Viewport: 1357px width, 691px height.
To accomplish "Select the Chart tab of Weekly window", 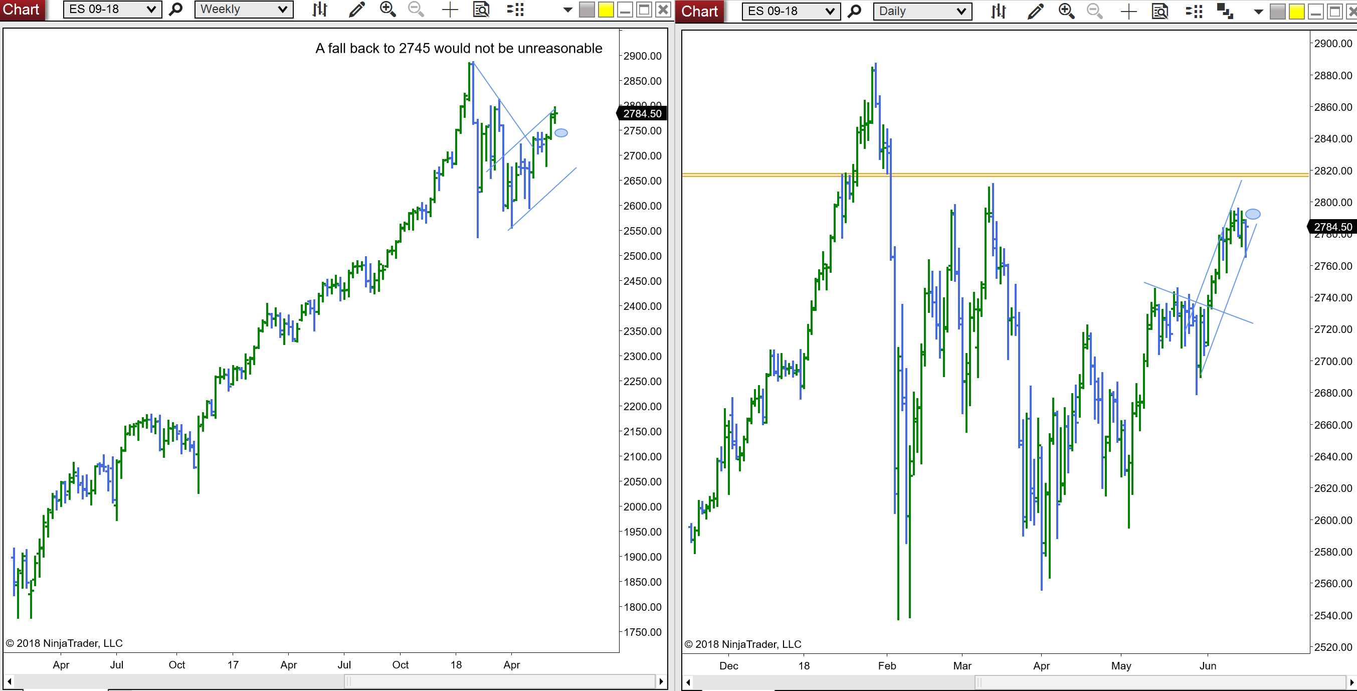I will click(22, 10).
